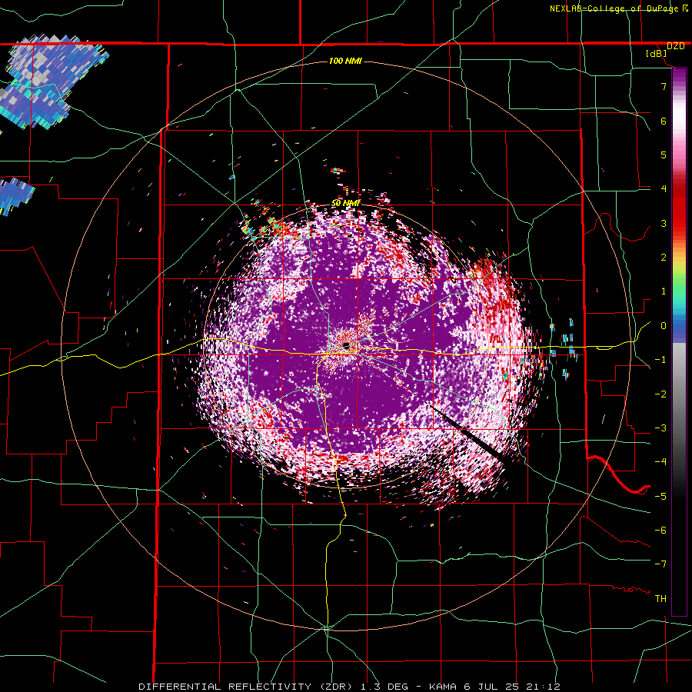692x692 pixels.
Task: Click the DZD [dB] color scale title
Action: click(x=666, y=50)
